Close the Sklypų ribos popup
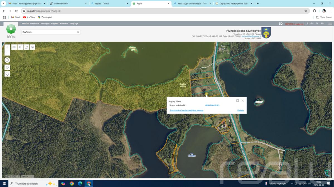 click(243, 101)
